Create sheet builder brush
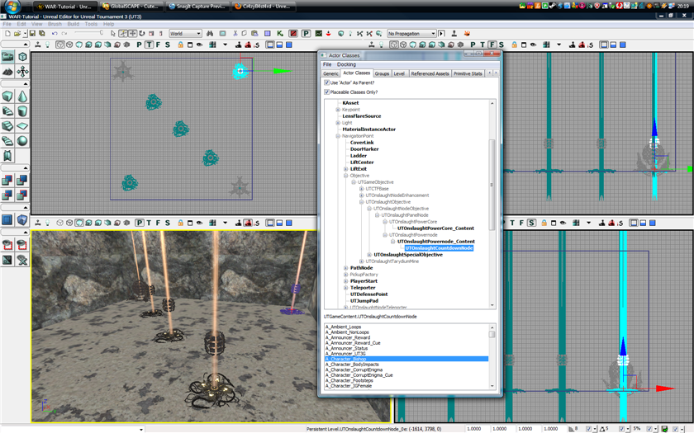 [22, 126]
